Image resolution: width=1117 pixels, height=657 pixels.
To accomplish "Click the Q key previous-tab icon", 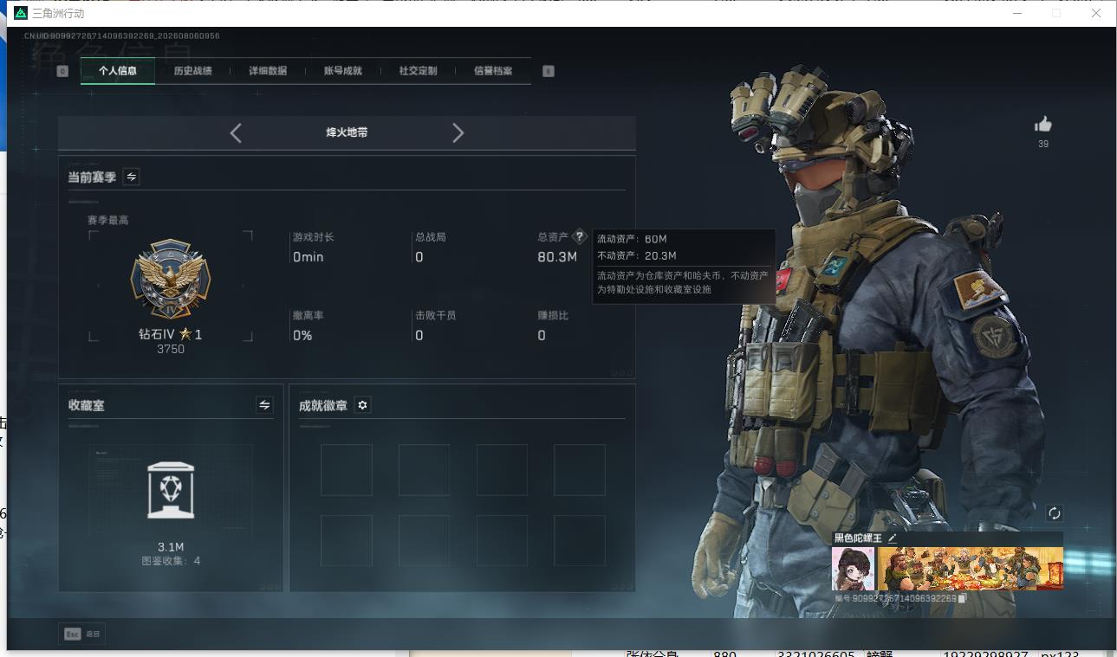I will coord(62,71).
